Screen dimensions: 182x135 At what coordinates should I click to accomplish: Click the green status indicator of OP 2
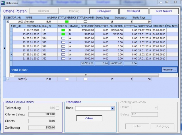(63, 30)
